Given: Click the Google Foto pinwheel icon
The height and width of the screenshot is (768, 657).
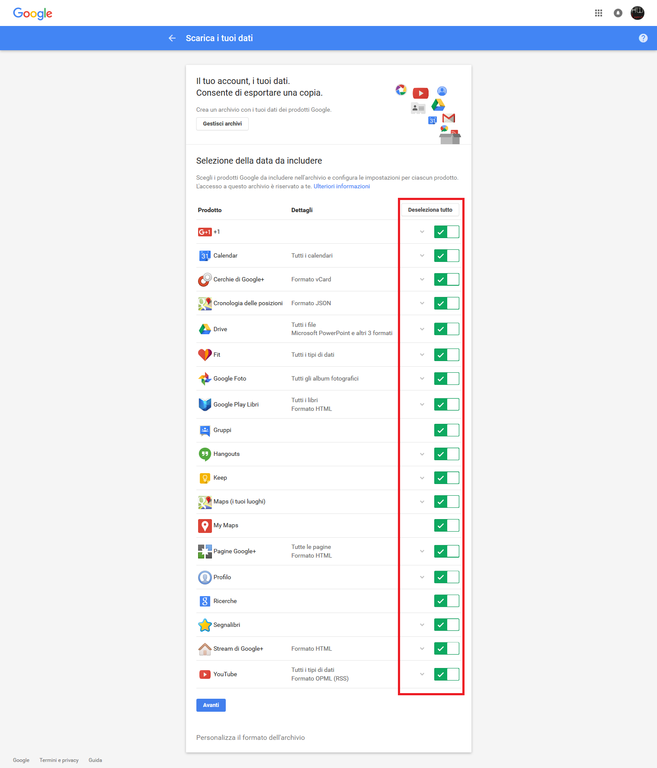Looking at the screenshot, I should pos(205,379).
